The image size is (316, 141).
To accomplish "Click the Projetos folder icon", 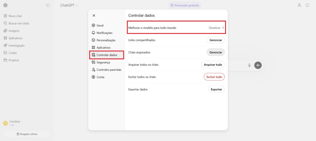I will pyautogui.click(x=5, y=60).
